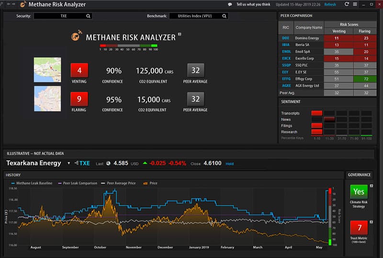Click the back navigation arrow in title bar
383x258 pixels.
click(9, 4)
